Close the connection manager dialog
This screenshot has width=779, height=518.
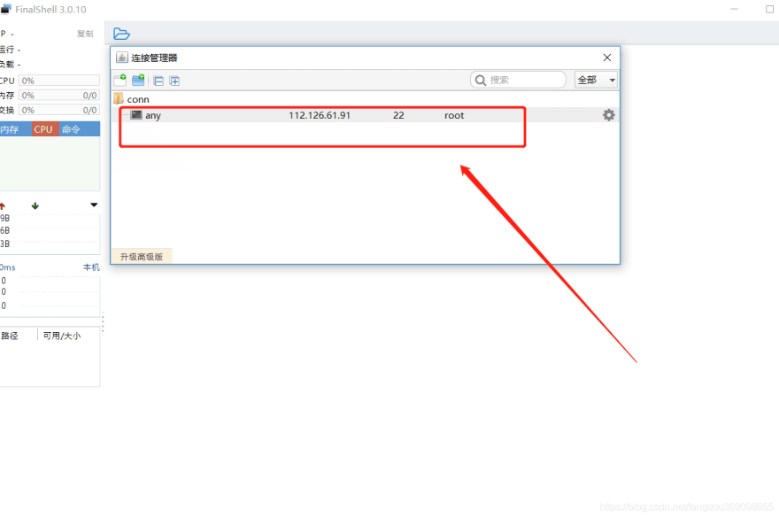tap(607, 58)
